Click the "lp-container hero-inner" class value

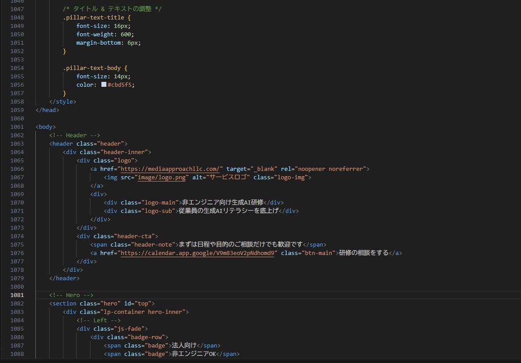[x=143, y=312]
